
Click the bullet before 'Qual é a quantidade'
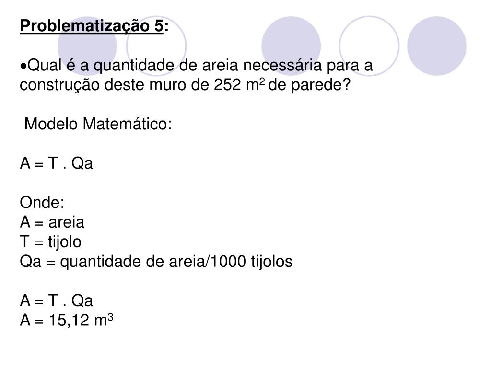pyautogui.click(x=23, y=66)
